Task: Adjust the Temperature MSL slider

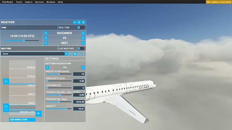Action: coord(59,95)
